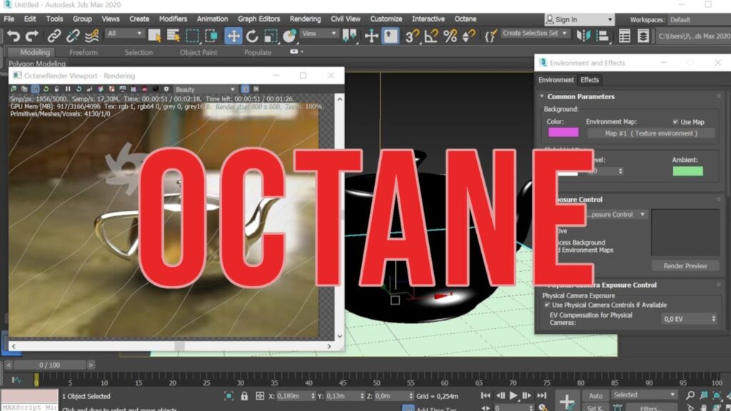Open the All selection filter dropdown
Screen dimensions: 731x411
tap(124, 34)
